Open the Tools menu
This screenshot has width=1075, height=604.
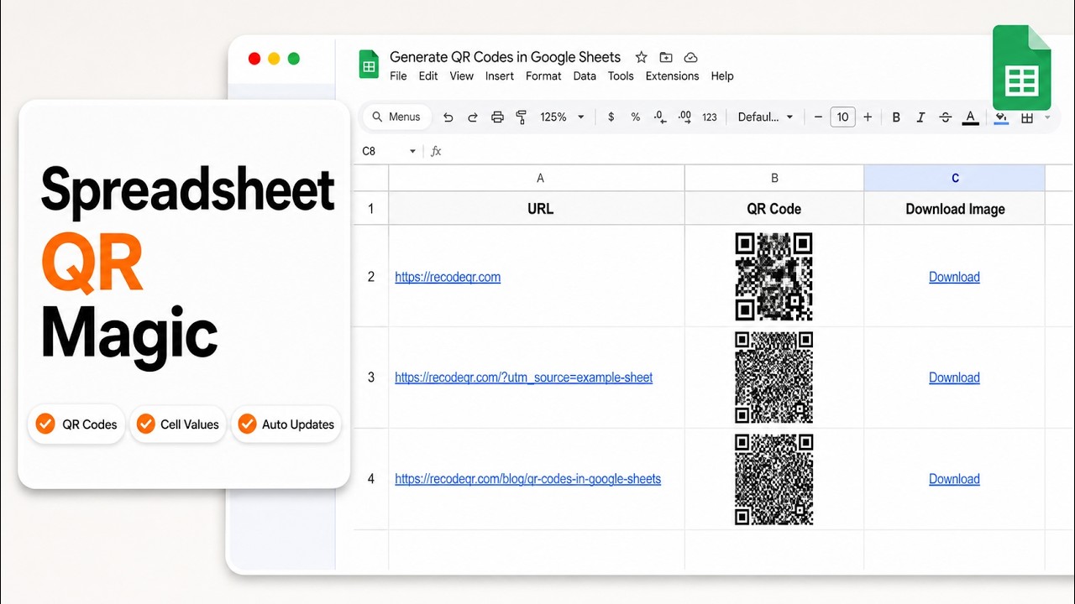[x=621, y=75]
